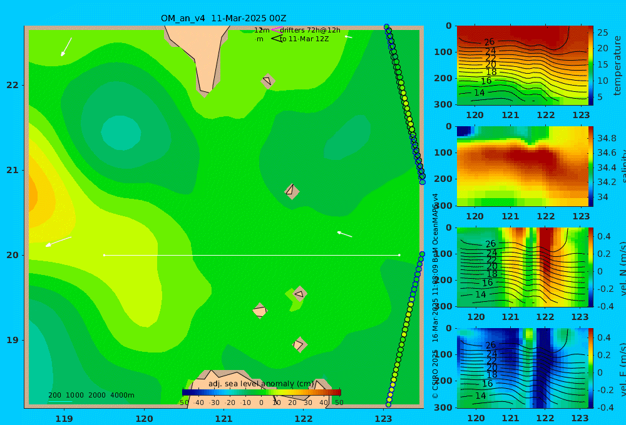Click the '50' tick at the anomaly colour bar's right end

tap(339, 402)
